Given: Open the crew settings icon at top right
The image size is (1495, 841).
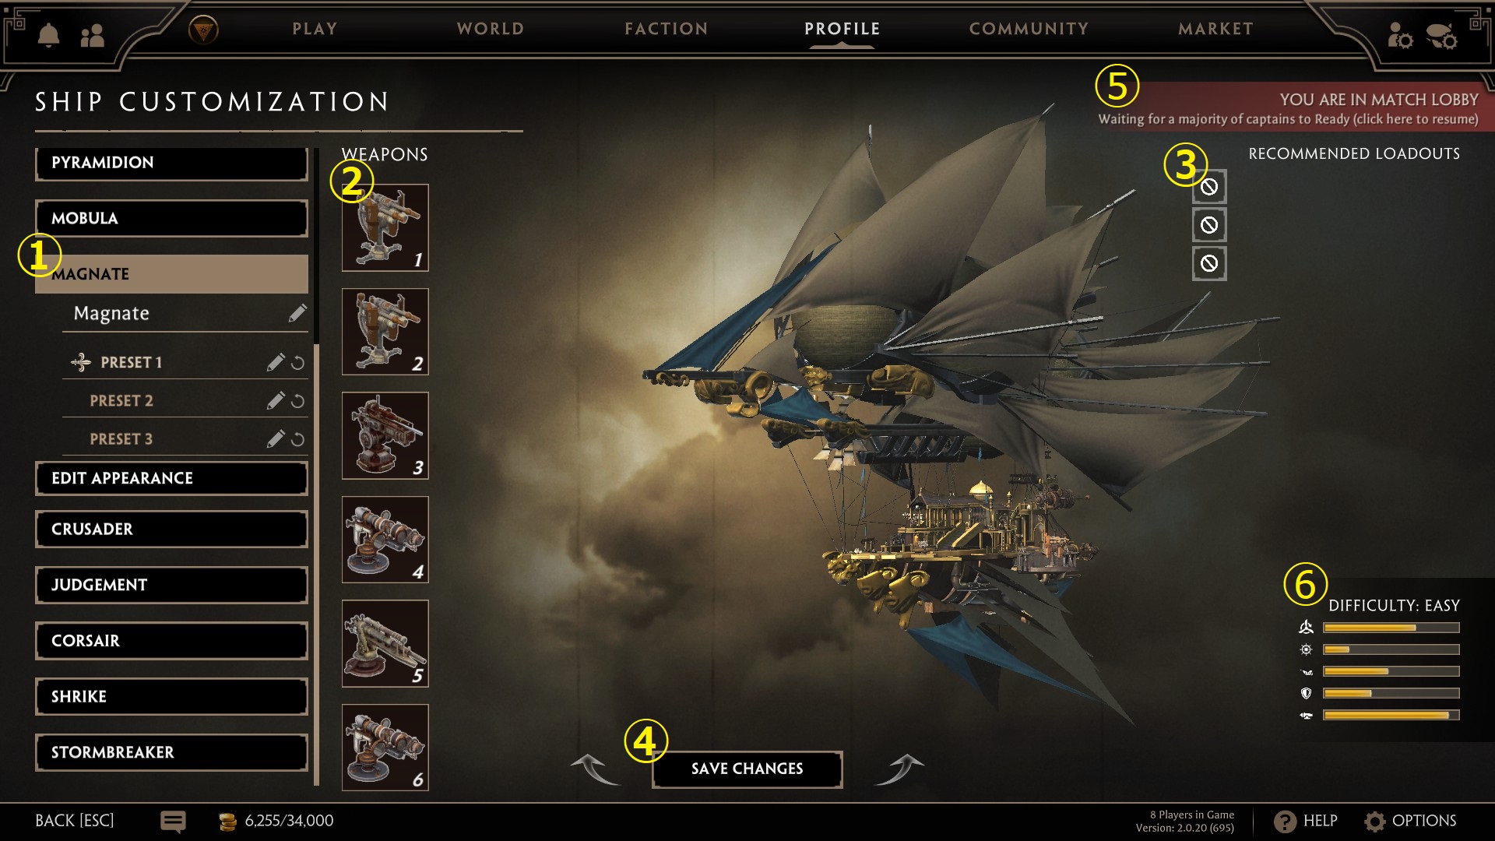Looking at the screenshot, I should (x=1399, y=35).
